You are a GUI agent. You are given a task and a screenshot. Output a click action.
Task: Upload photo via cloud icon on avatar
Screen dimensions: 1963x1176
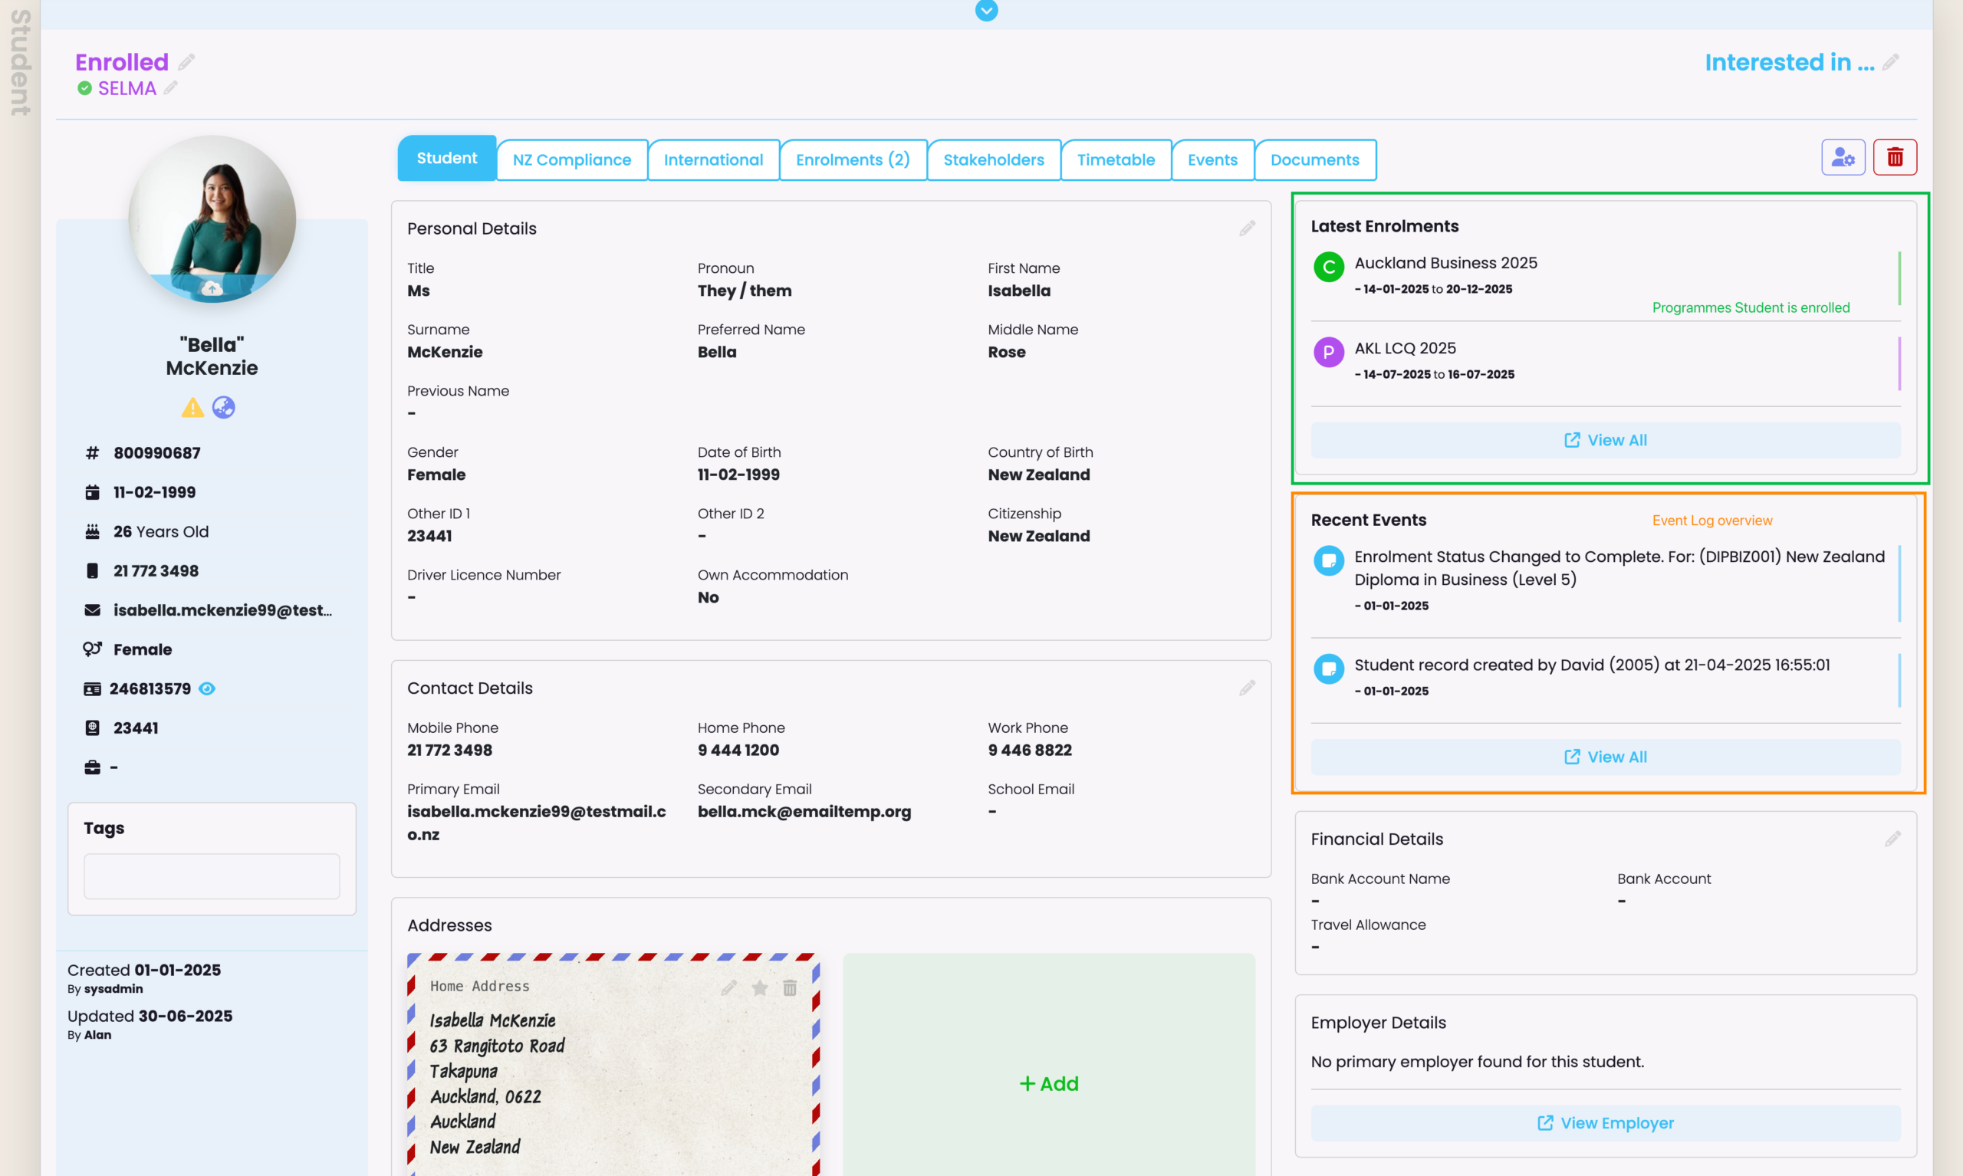pyautogui.click(x=212, y=288)
